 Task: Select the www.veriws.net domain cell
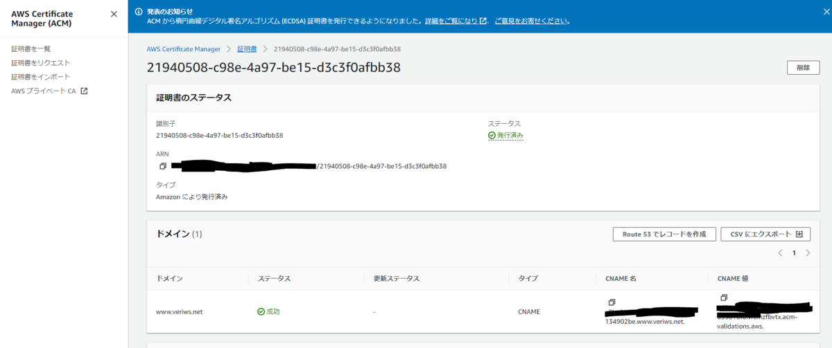(180, 311)
